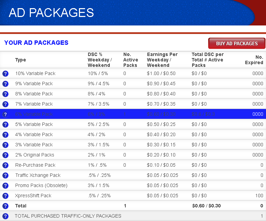The height and width of the screenshot is (221, 266).
Task: Show help for 4% Variable Pack
Action: pyautogui.click(x=5, y=135)
